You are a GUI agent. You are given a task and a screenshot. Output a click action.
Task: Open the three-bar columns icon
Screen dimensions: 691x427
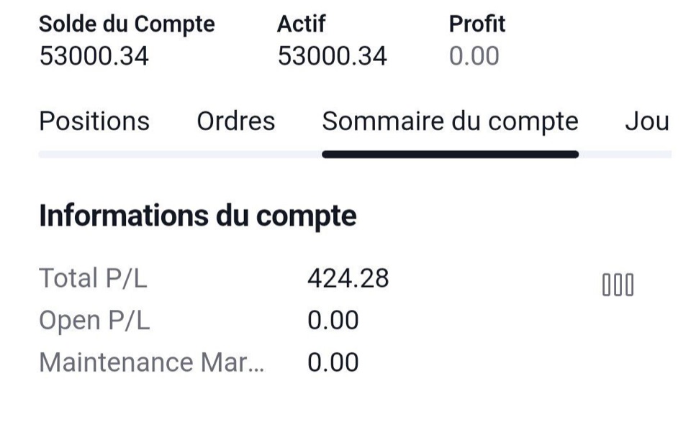[x=618, y=285]
